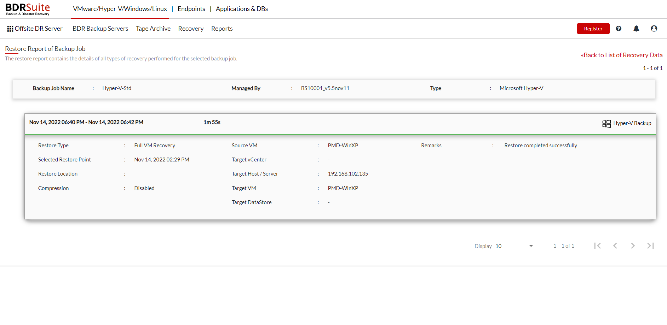Open the notifications bell icon
Screen dimensions: 667x325
pyautogui.click(x=636, y=29)
